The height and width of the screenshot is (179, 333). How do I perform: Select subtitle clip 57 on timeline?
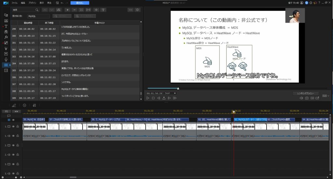click(x=66, y=120)
